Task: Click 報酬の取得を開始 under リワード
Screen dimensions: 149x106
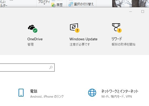Action: tap(123, 44)
